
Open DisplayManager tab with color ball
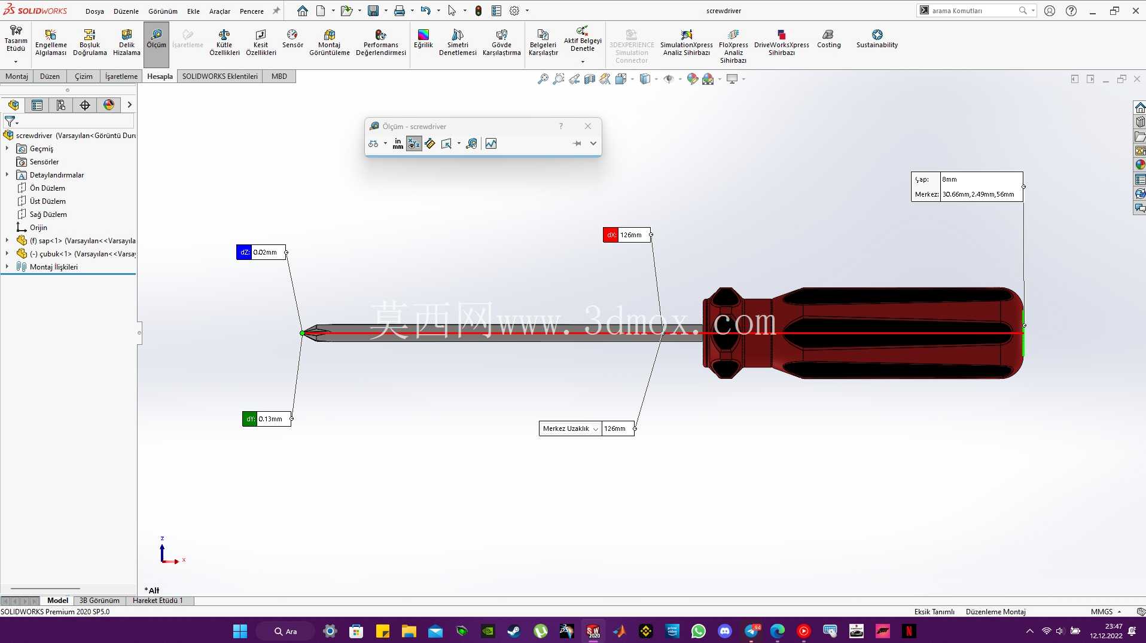109,105
